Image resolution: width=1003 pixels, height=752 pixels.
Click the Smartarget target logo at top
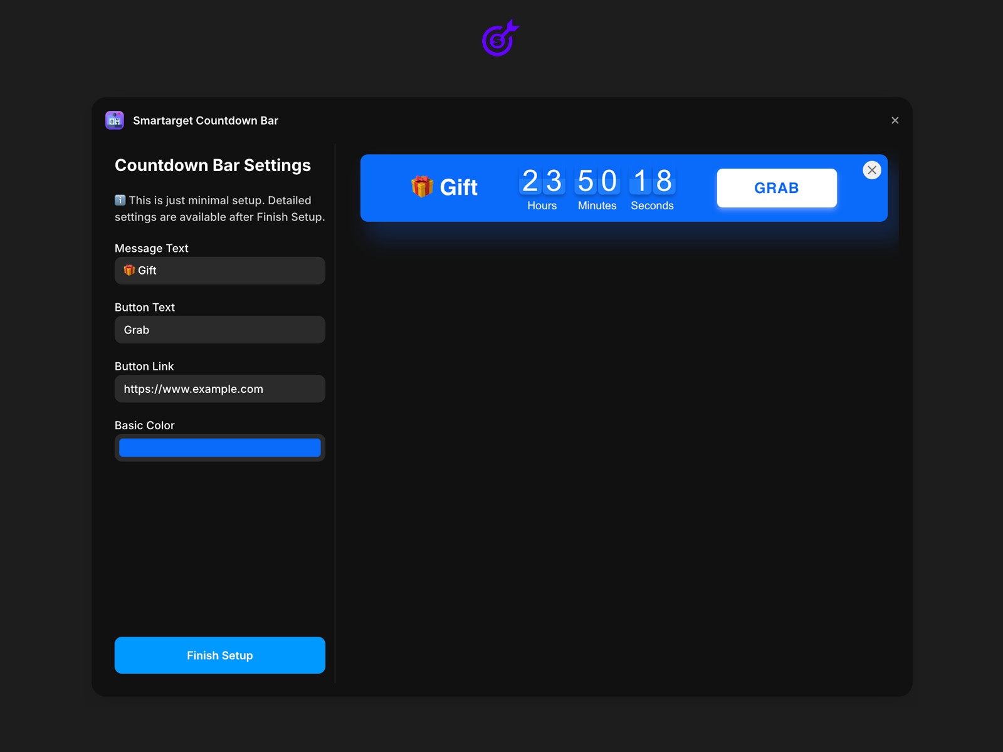498,39
